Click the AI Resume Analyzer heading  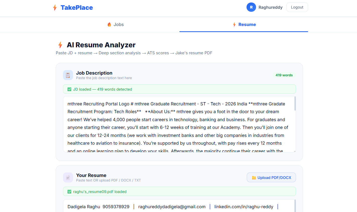pyautogui.click(x=101, y=45)
